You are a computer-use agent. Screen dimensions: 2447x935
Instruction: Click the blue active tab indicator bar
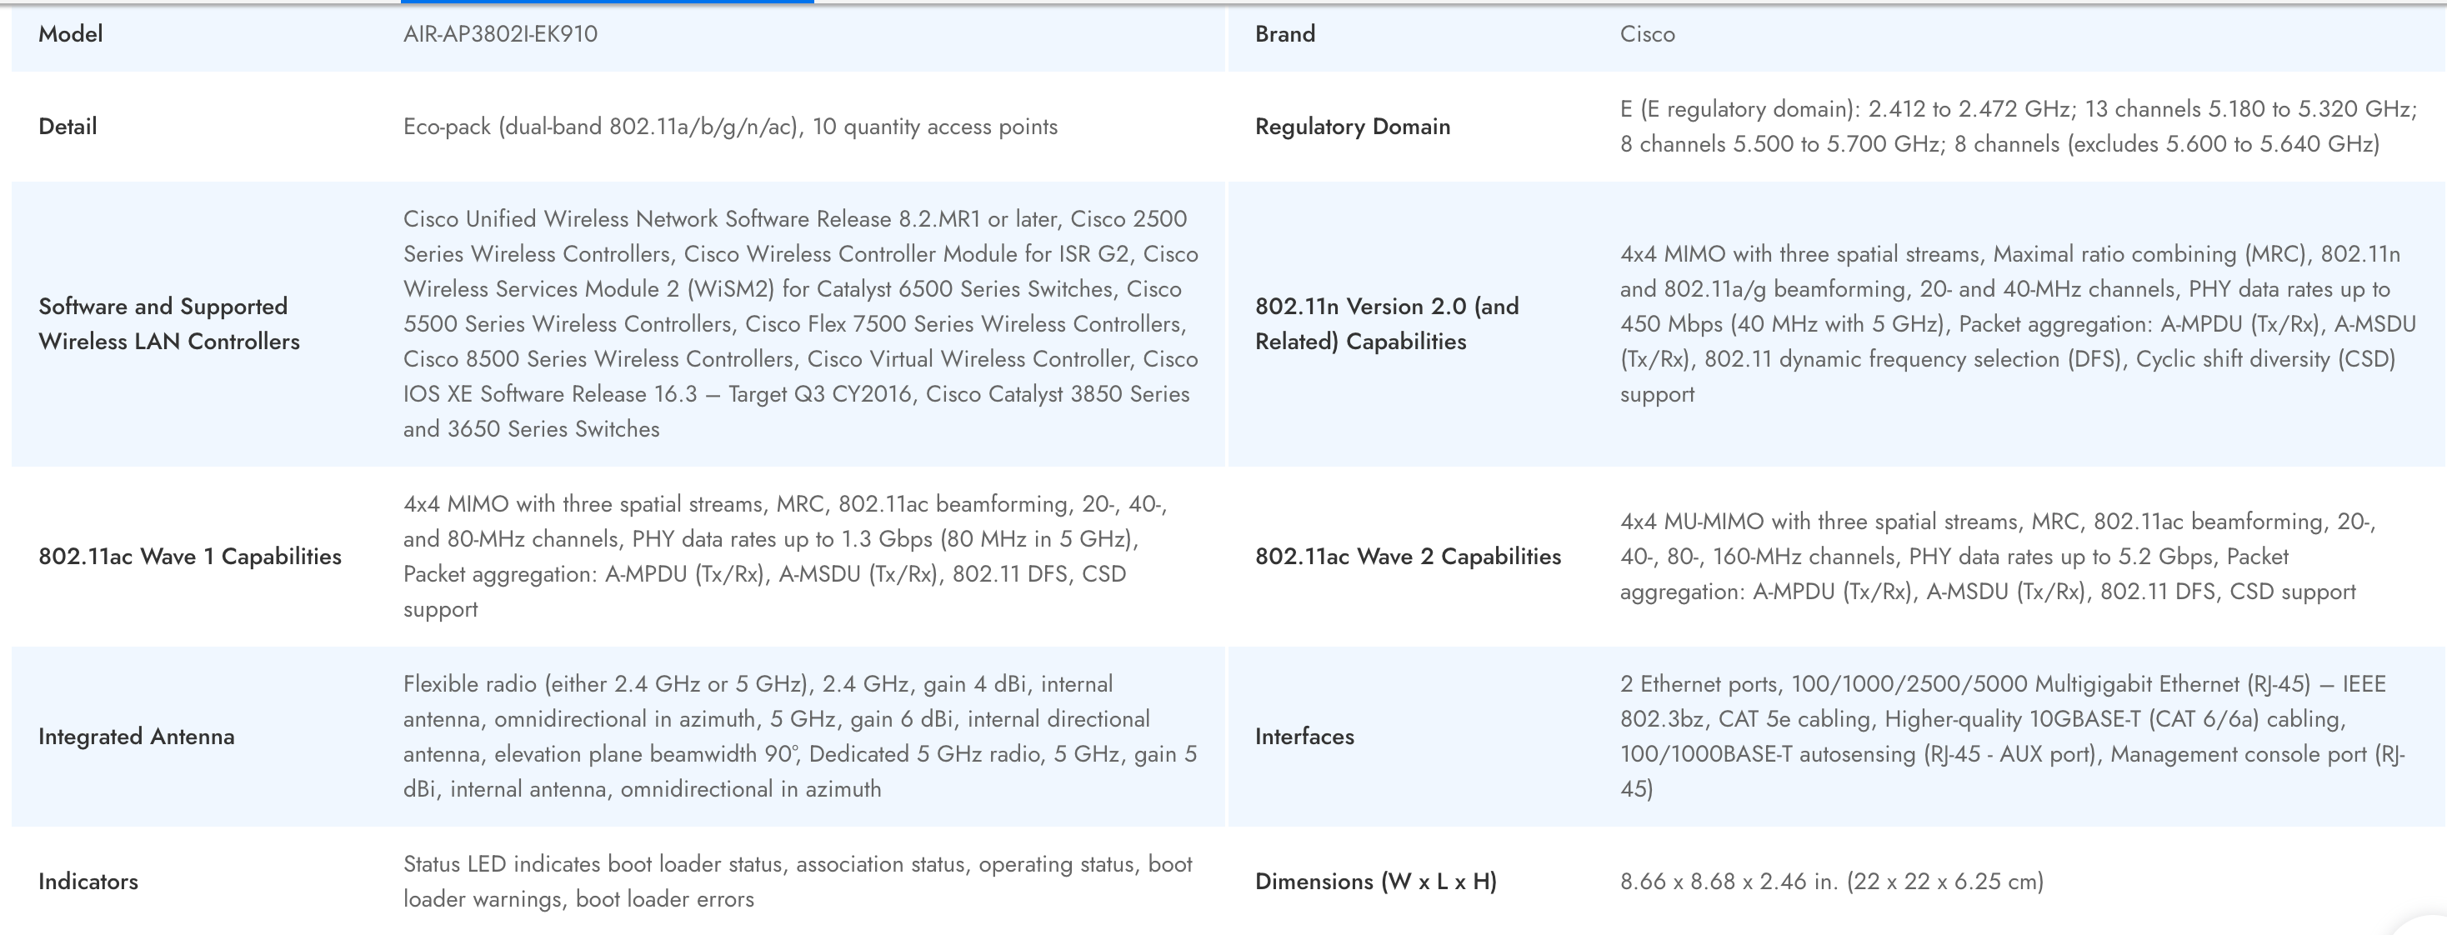click(x=608, y=2)
